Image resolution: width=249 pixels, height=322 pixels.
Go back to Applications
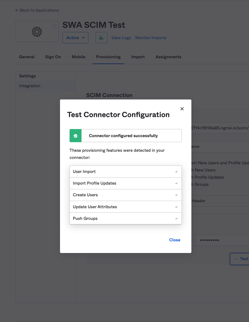point(37,10)
